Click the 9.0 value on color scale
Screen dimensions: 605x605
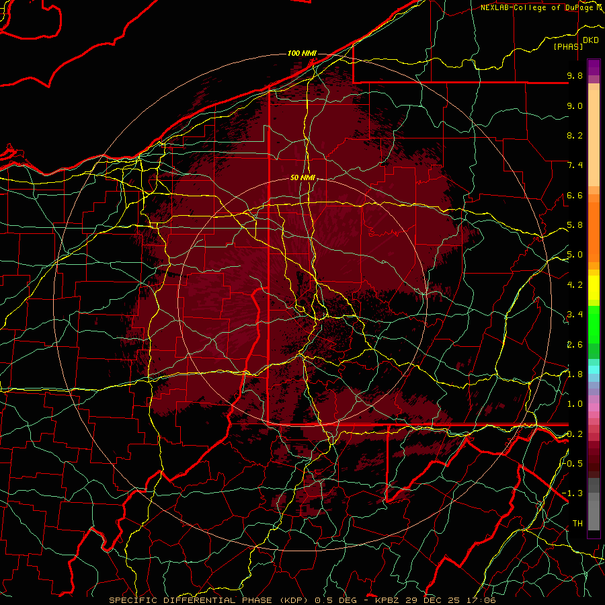pyautogui.click(x=575, y=106)
